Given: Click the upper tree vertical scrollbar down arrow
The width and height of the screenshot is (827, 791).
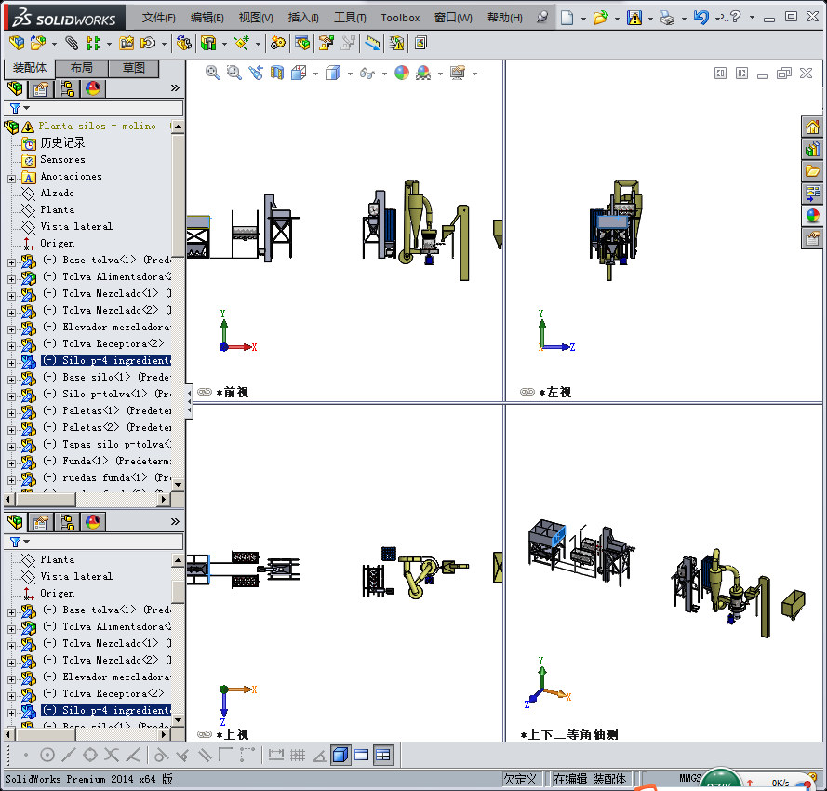Looking at the screenshot, I should 178,485.
